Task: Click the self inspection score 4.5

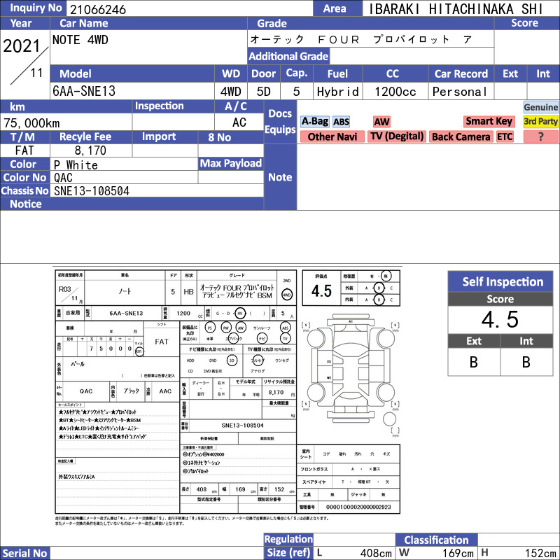Action: [500, 319]
